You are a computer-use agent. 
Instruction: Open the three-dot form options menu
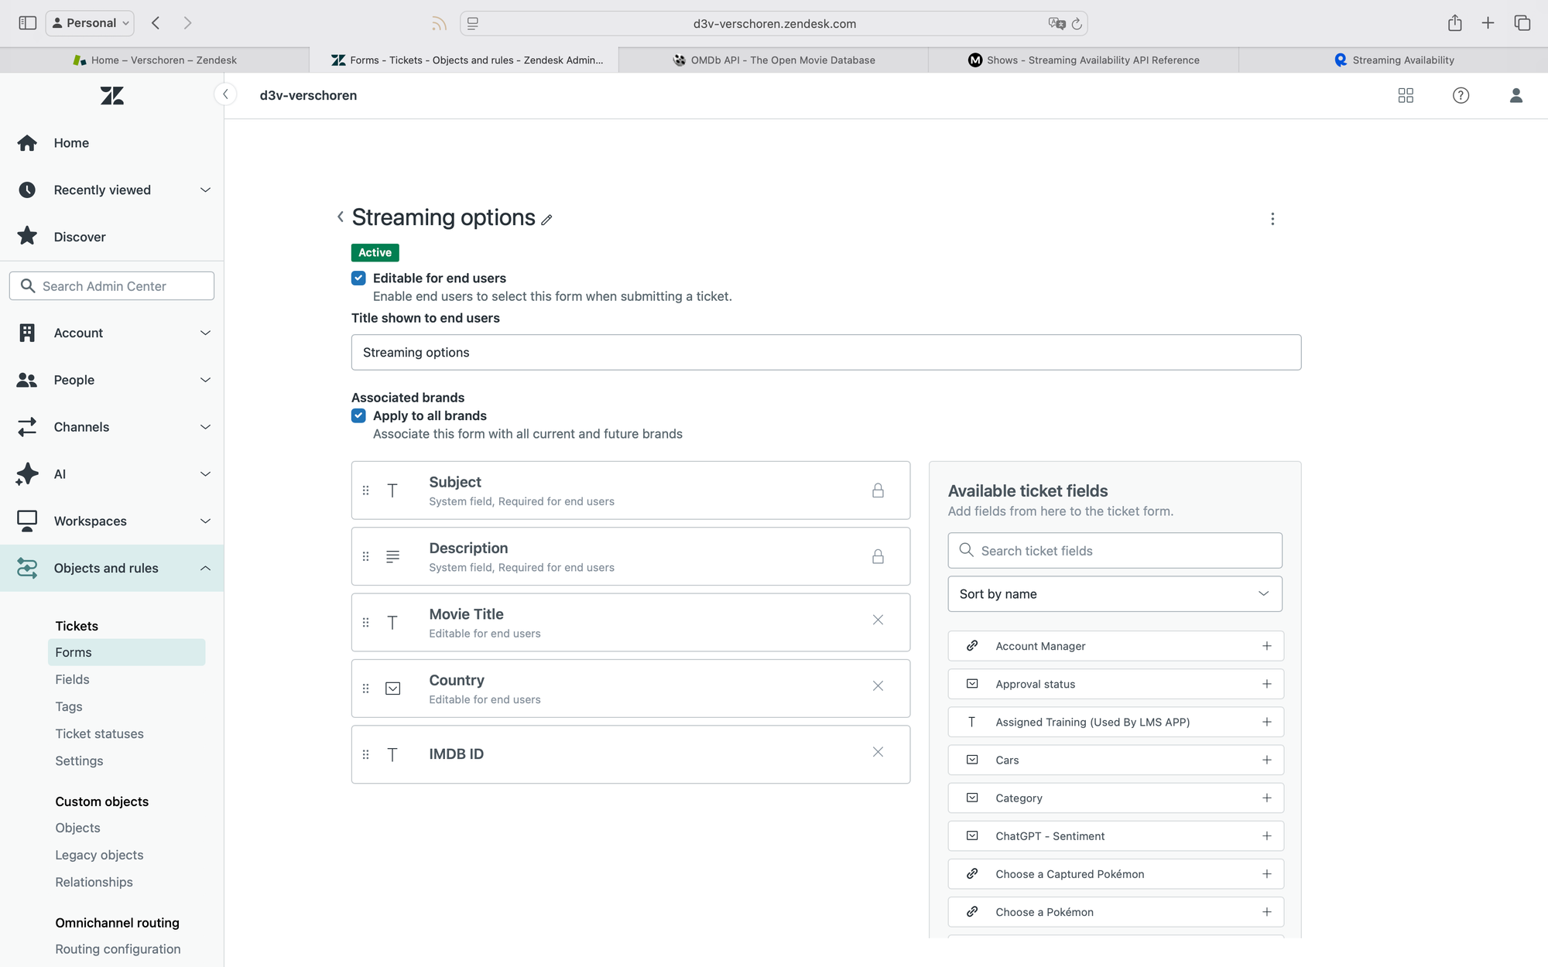click(1272, 219)
